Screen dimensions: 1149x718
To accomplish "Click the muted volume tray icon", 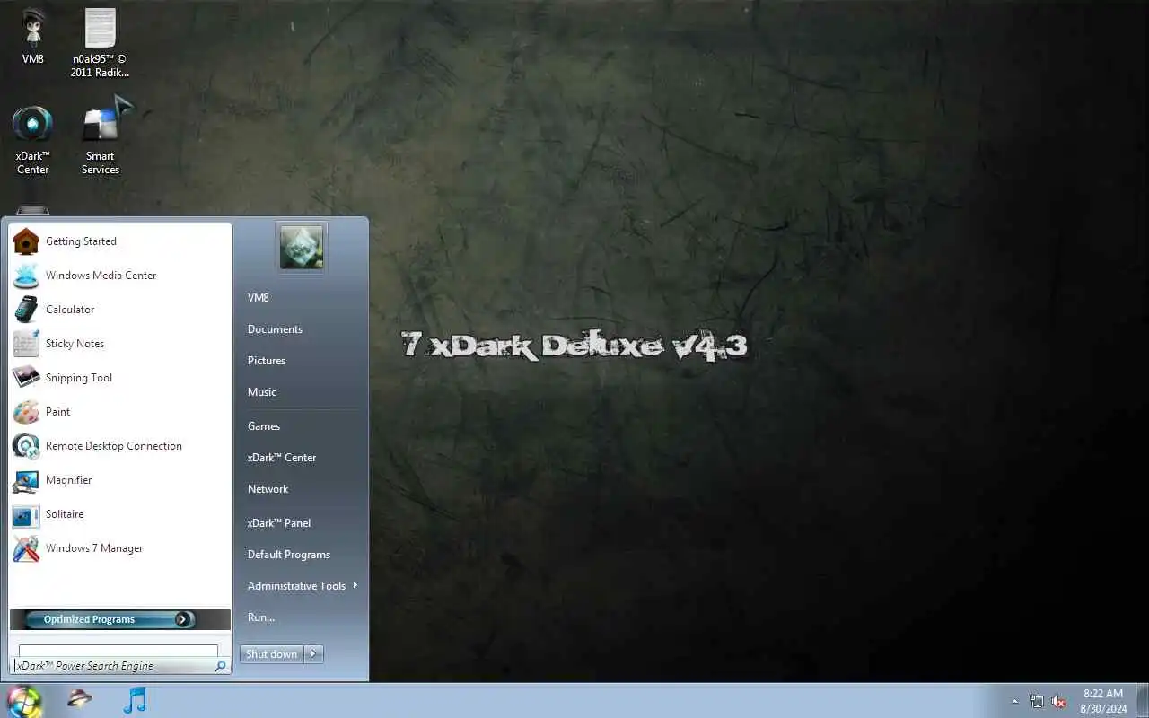I will 1059,701.
